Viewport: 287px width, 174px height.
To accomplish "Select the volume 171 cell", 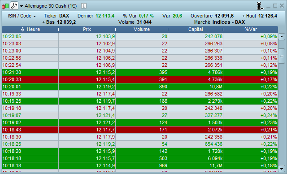I will coord(142,130).
